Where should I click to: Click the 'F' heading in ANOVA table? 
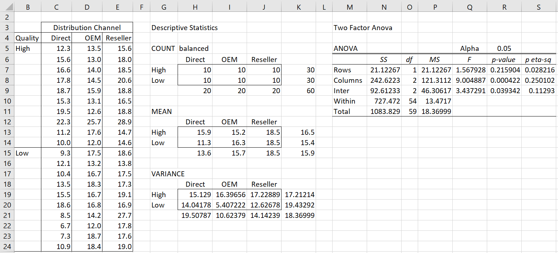coord(470,59)
